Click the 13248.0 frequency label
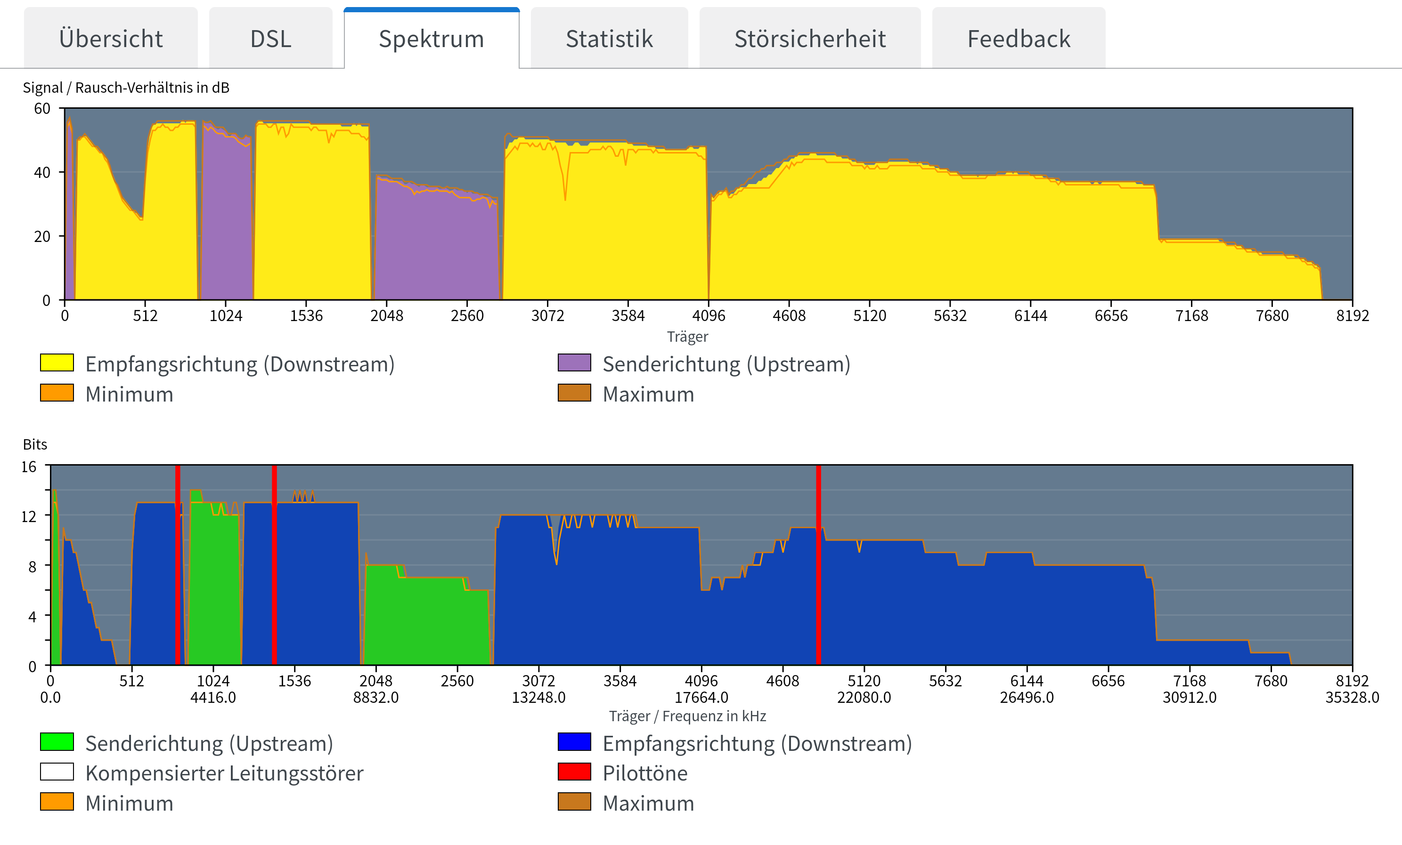Screen dimensions: 1402x845 [x=539, y=697]
